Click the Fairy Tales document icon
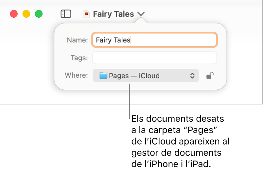 pyautogui.click(x=86, y=14)
